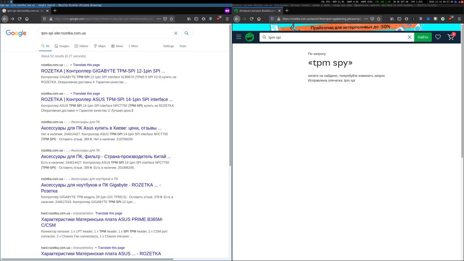Select the All results tab

[x=45, y=46]
